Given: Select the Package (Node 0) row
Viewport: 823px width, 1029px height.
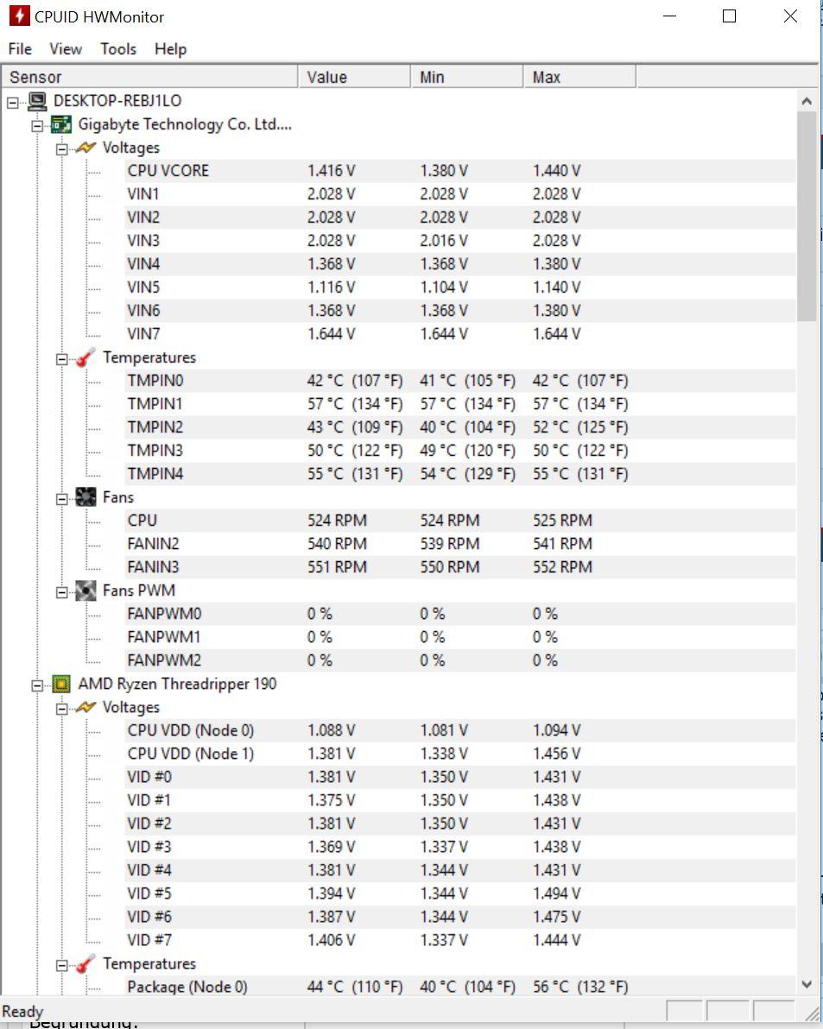Looking at the screenshot, I should pos(460,987).
